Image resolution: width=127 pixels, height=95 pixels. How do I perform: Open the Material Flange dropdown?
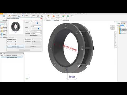coord(41,31)
